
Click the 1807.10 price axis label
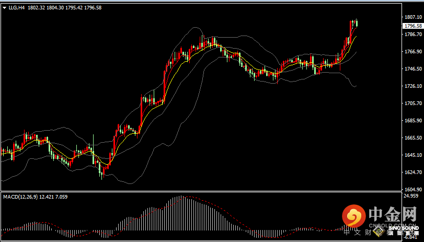click(412, 17)
